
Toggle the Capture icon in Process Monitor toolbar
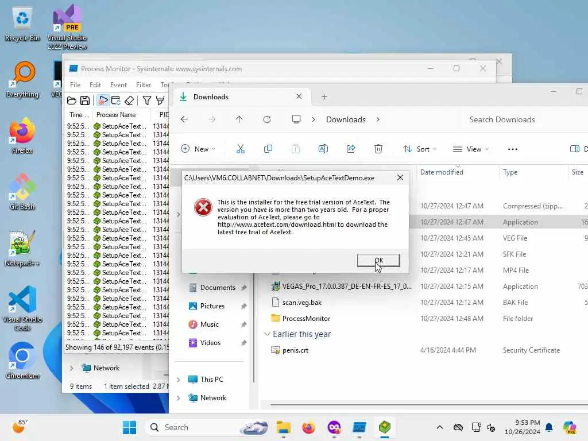103,100
